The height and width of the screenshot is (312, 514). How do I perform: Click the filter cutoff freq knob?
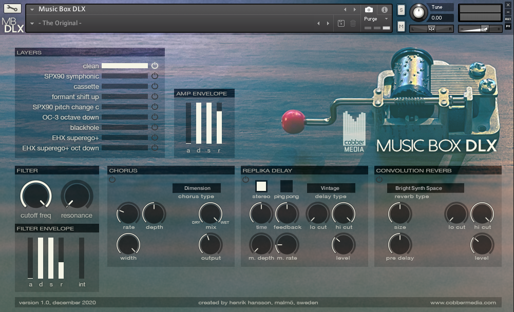[36, 195]
